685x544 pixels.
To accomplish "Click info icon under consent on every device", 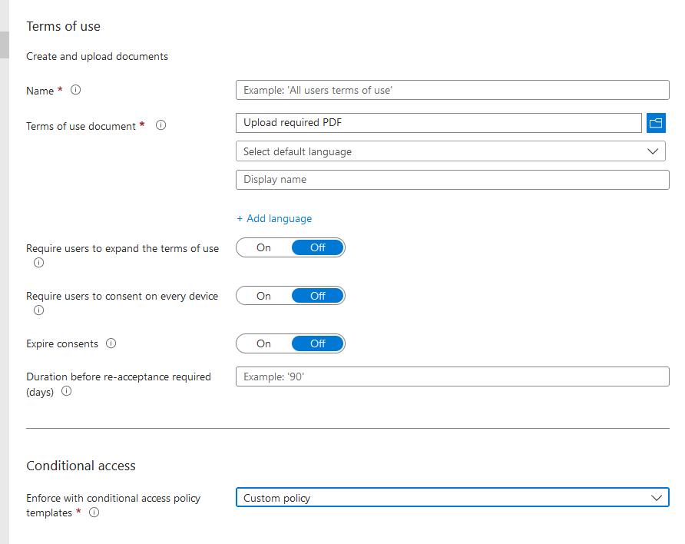I will tap(38, 310).
